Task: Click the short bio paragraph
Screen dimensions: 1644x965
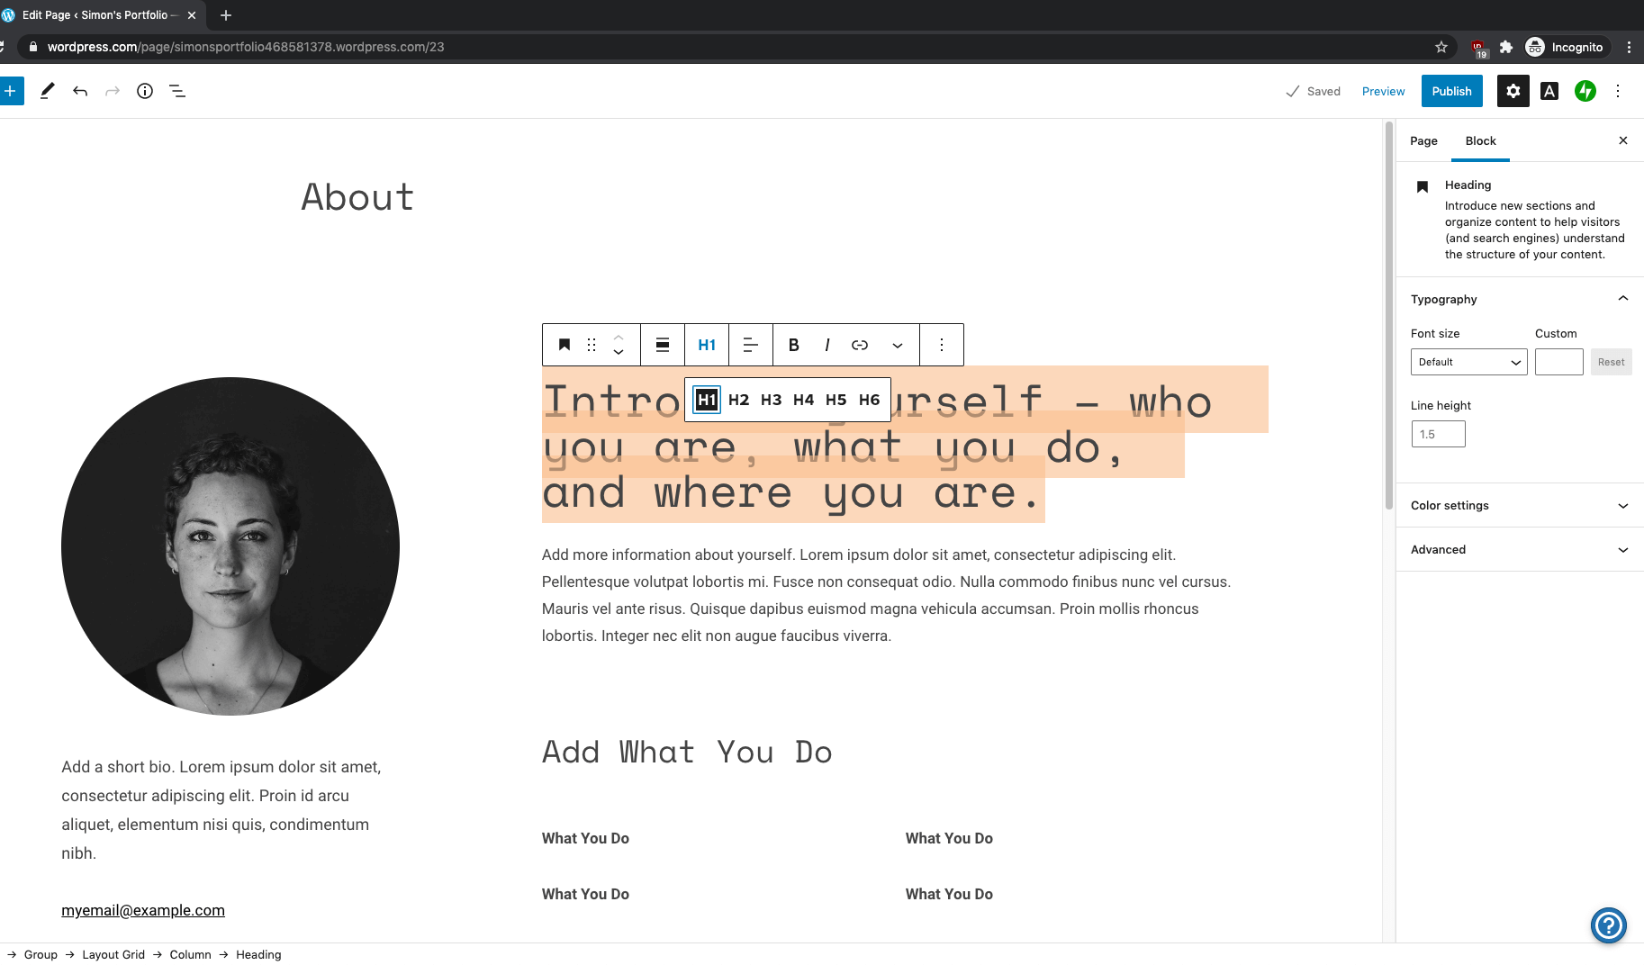Action: (221, 810)
